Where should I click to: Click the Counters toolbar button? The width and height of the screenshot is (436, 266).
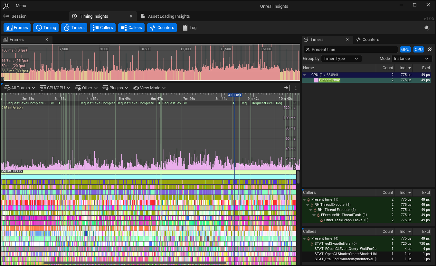pyautogui.click(x=162, y=28)
